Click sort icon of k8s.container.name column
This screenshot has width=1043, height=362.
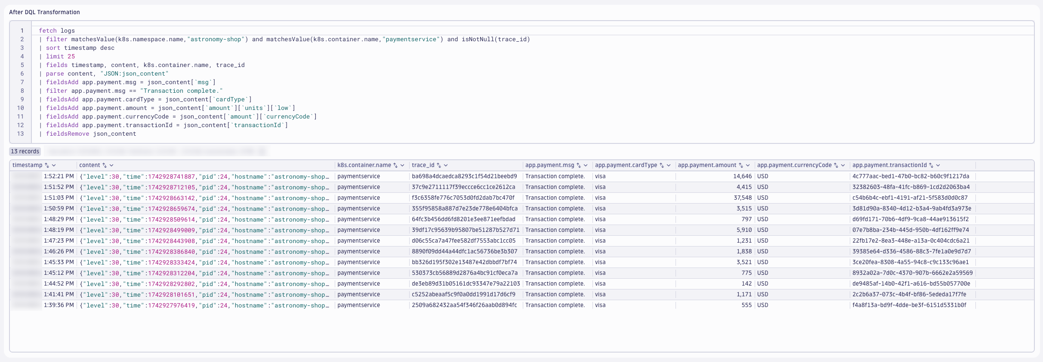point(395,165)
